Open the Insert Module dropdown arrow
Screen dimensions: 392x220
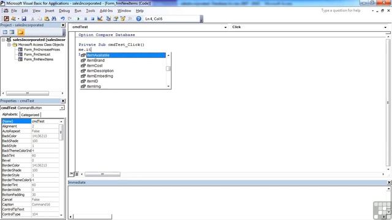coord(18,19)
